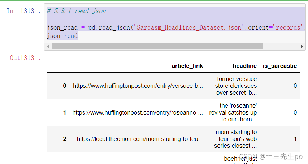The image size is (308, 164).
Task: Click the headline column header
Action: tap(244, 66)
